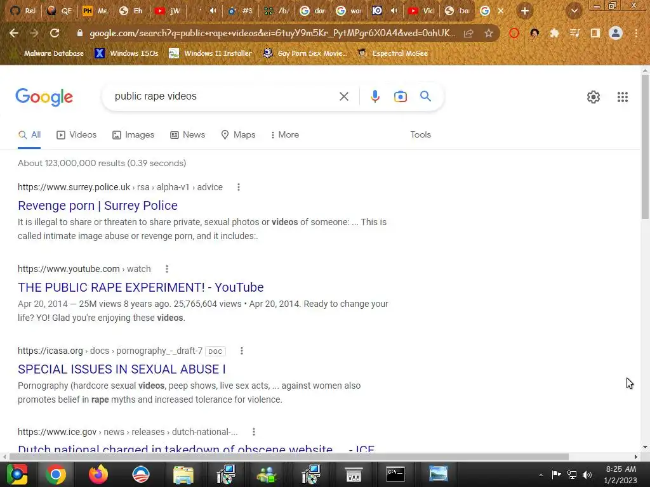
Task: Select the All results tab
Action: (x=29, y=134)
